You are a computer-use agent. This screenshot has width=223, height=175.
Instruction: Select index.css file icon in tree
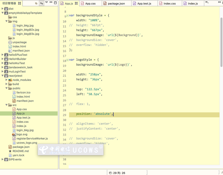click(14, 122)
